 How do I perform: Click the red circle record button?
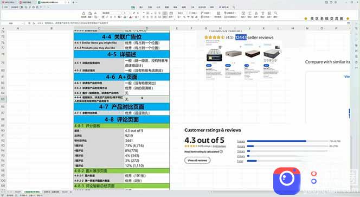click(314, 174)
